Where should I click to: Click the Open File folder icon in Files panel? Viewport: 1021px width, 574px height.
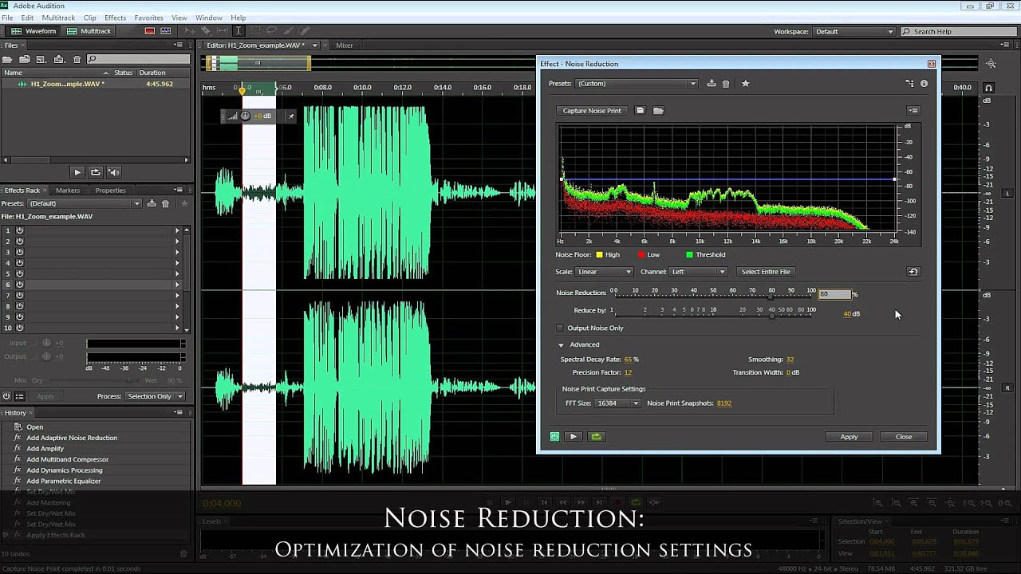tap(9, 59)
